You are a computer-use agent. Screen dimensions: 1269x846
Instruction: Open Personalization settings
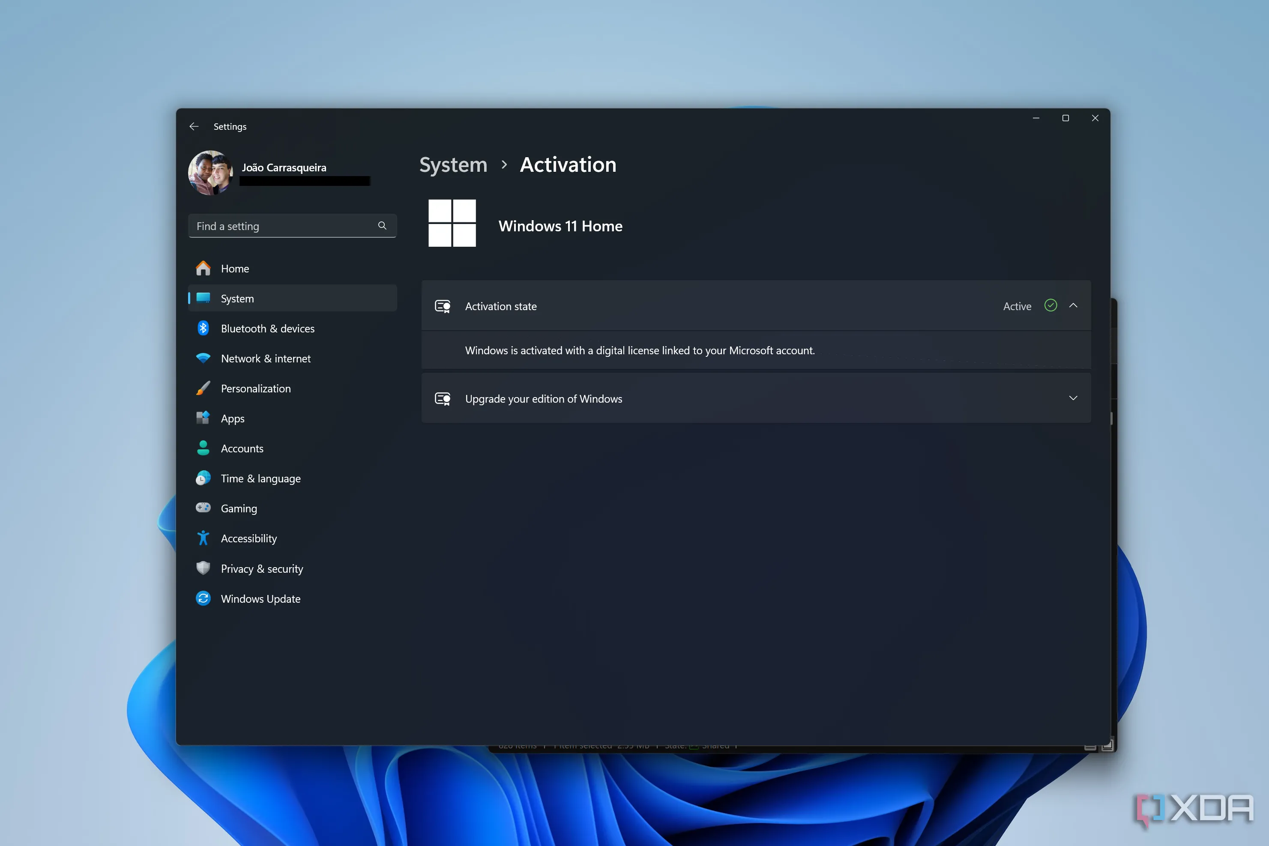pyautogui.click(x=292, y=389)
